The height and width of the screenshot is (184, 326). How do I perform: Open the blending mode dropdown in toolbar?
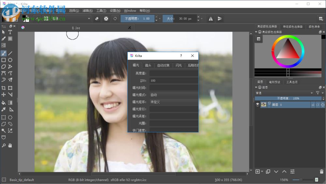70,19
